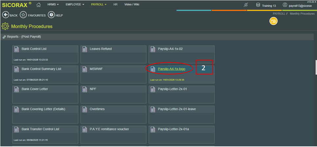
Task: Expand the HRMS dropdown menu
Action: point(53,5)
